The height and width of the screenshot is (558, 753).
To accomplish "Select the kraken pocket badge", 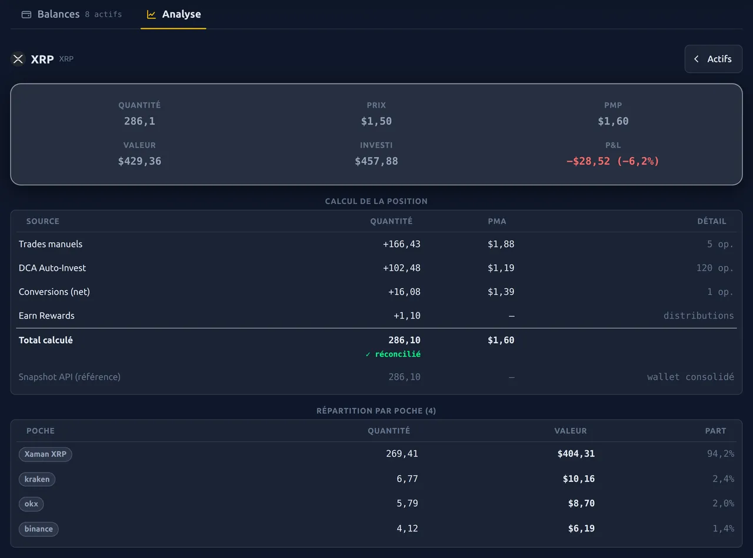I will coord(37,479).
